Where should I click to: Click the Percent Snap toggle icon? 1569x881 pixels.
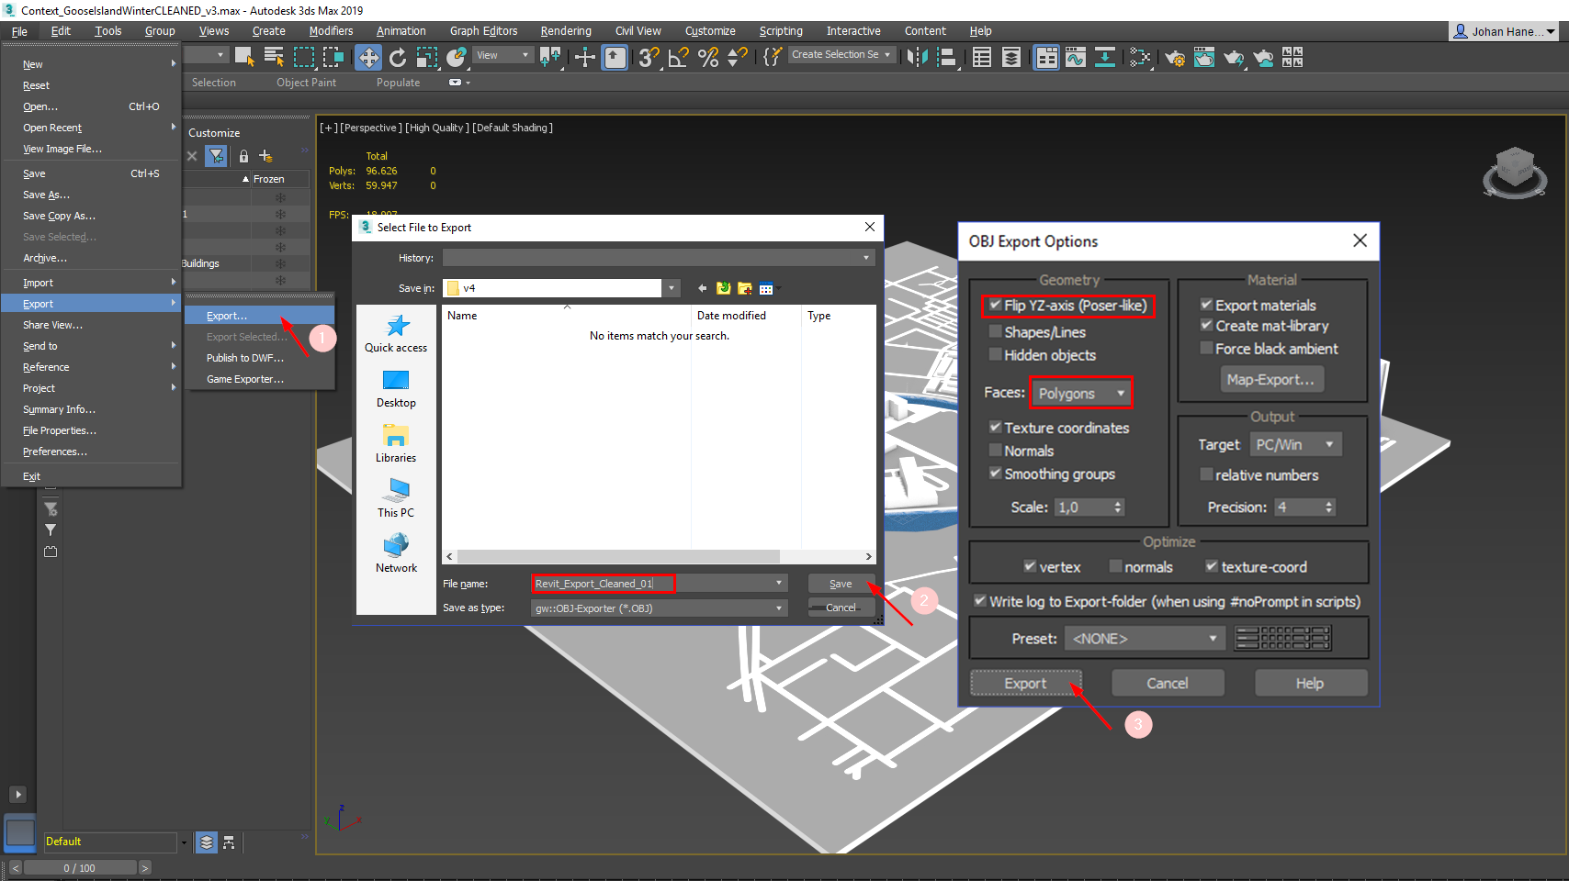(x=708, y=58)
